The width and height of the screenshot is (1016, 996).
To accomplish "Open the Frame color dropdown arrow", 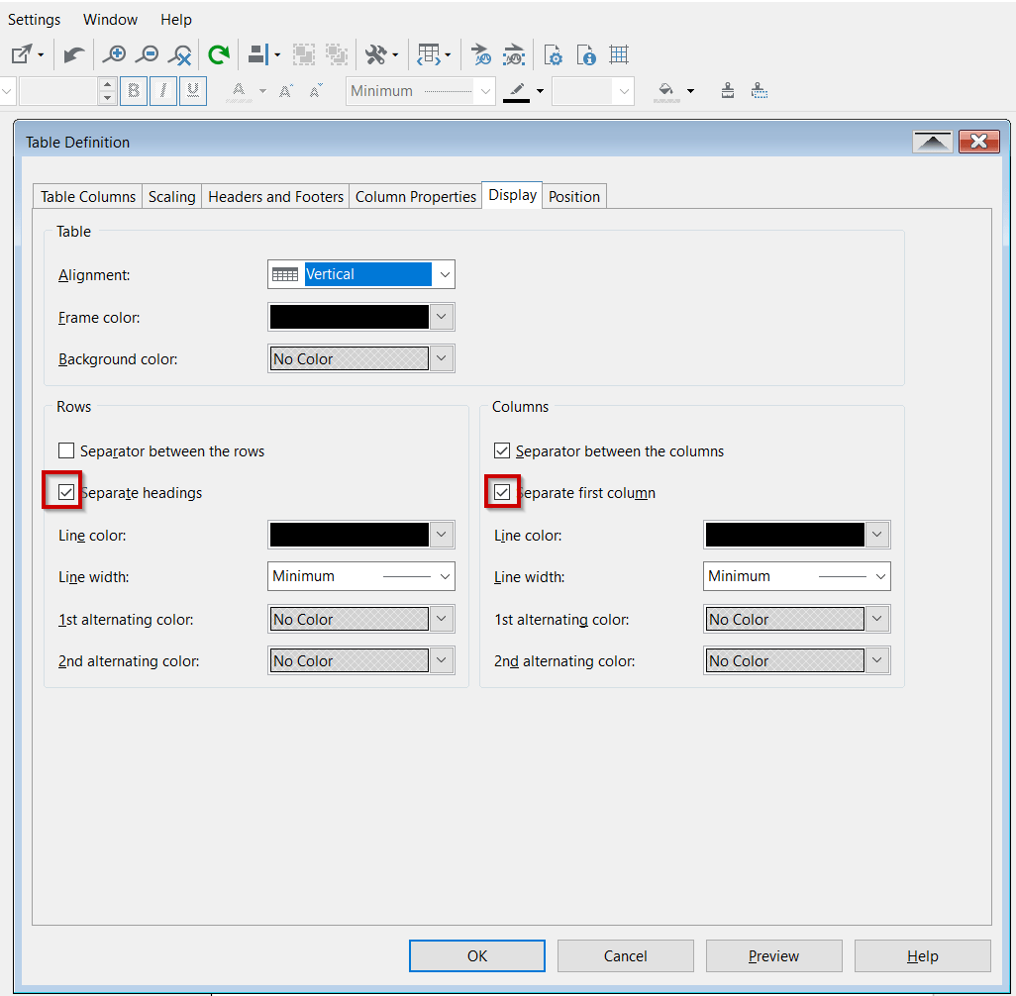I will click(442, 317).
